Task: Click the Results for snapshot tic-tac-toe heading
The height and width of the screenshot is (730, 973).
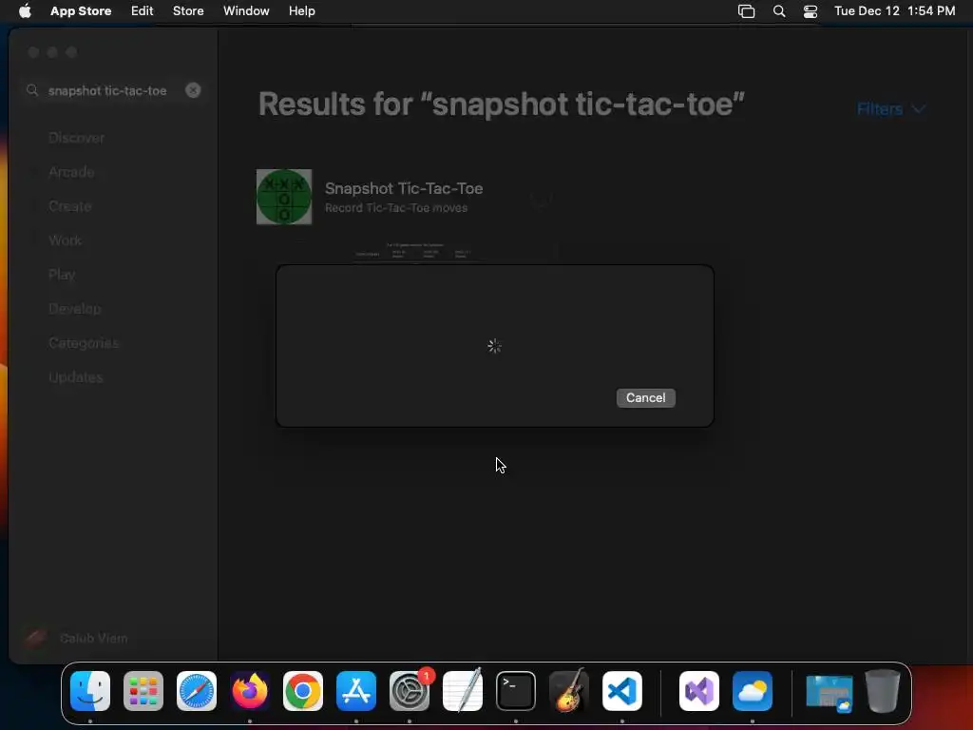Action: tap(502, 105)
